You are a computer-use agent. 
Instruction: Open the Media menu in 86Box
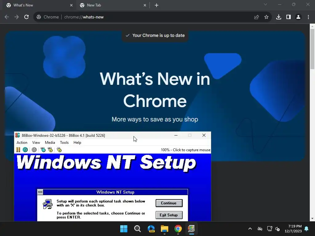[x=50, y=143]
